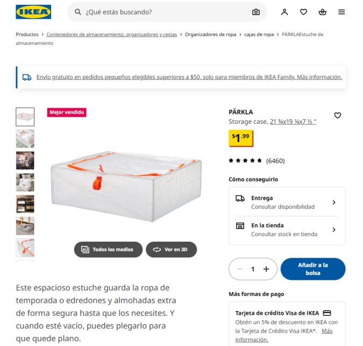Go to Organizadores de ropa breadcrumb

pyautogui.click(x=210, y=34)
